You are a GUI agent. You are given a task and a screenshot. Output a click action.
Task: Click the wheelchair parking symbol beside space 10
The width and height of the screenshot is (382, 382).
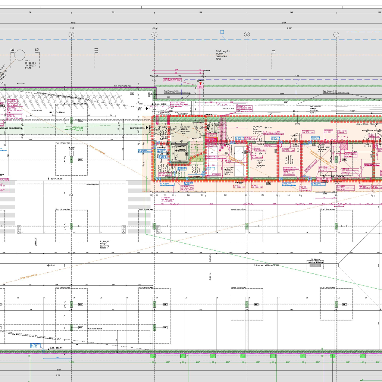[19, 230]
